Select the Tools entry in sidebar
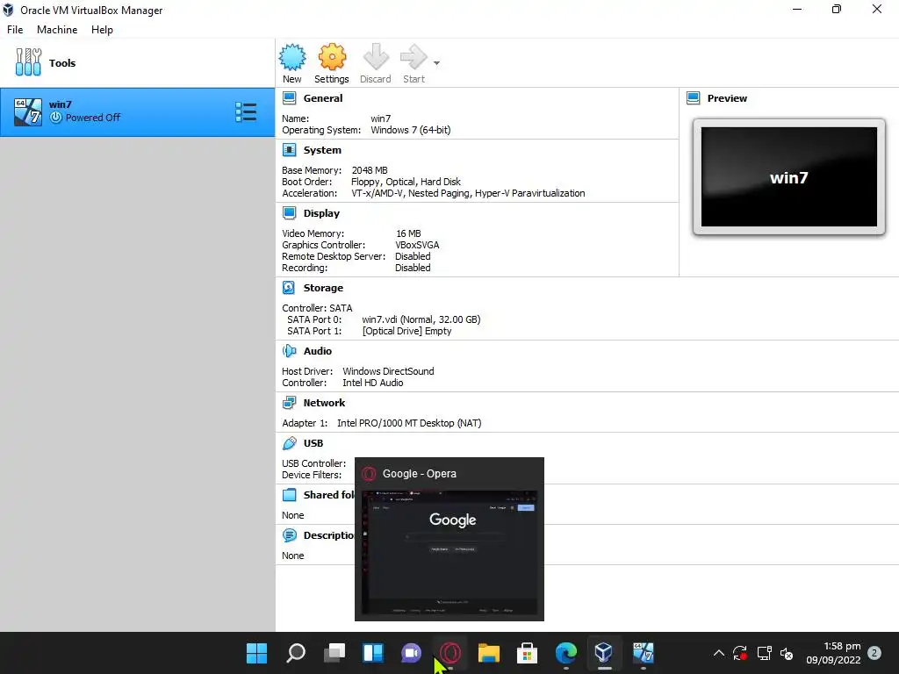This screenshot has height=674, width=899. click(138, 63)
